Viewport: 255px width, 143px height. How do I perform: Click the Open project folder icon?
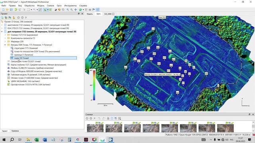click(x=7, y=10)
